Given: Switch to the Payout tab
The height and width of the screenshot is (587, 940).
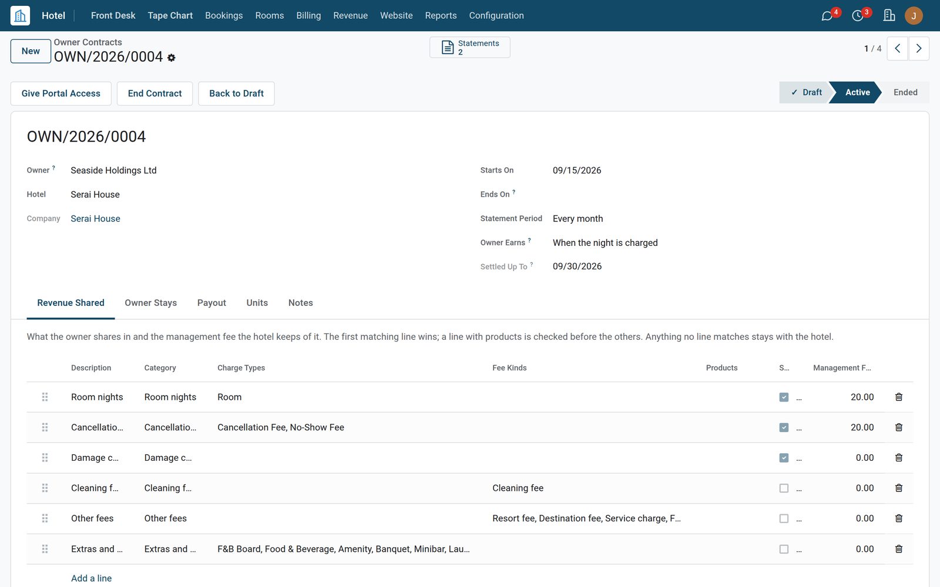Looking at the screenshot, I should (x=211, y=303).
